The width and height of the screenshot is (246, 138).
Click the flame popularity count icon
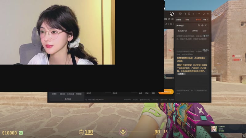(x=167, y=24)
